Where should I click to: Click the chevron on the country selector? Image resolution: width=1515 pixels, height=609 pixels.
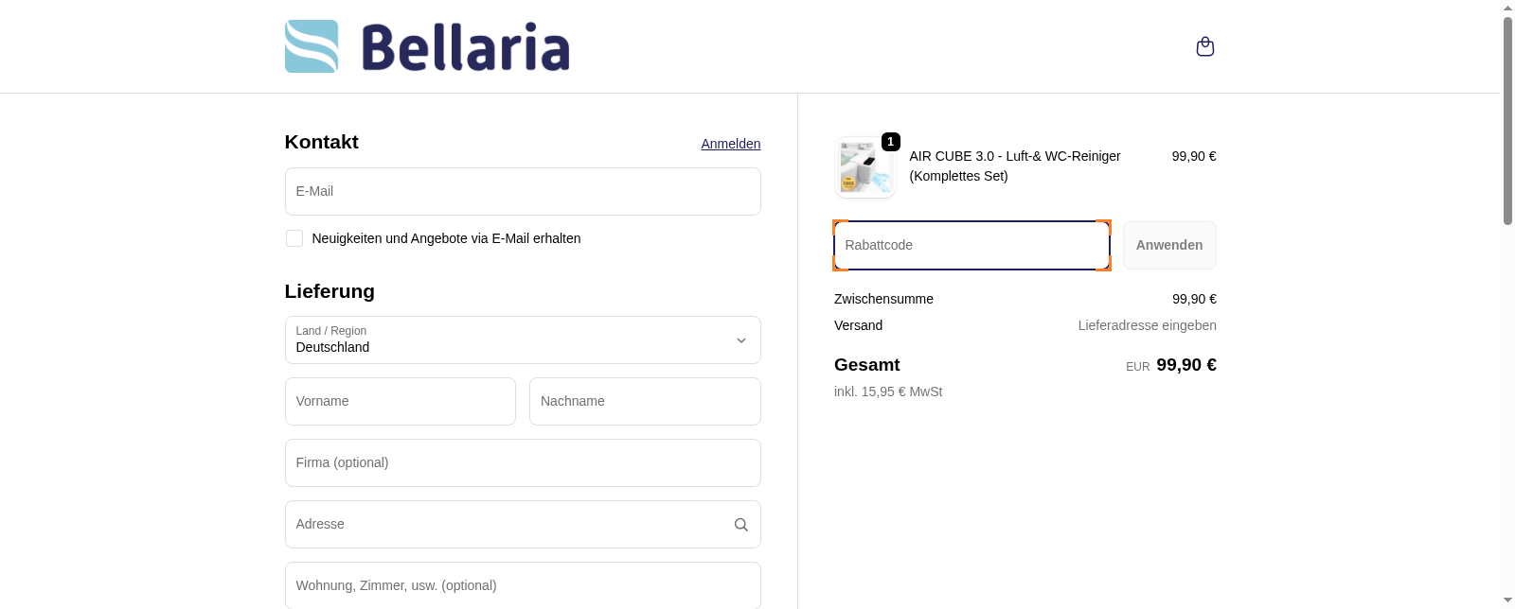741,339
